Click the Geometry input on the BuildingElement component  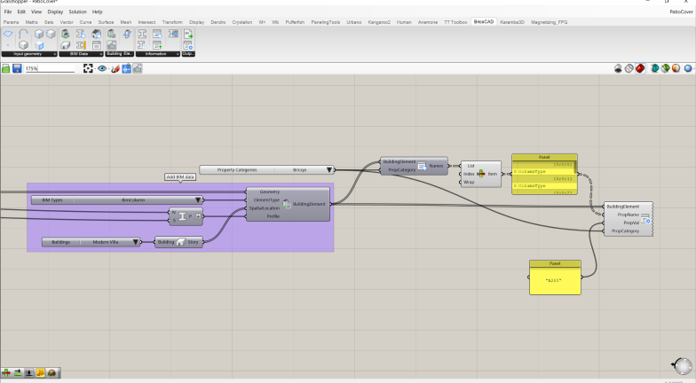click(x=270, y=191)
